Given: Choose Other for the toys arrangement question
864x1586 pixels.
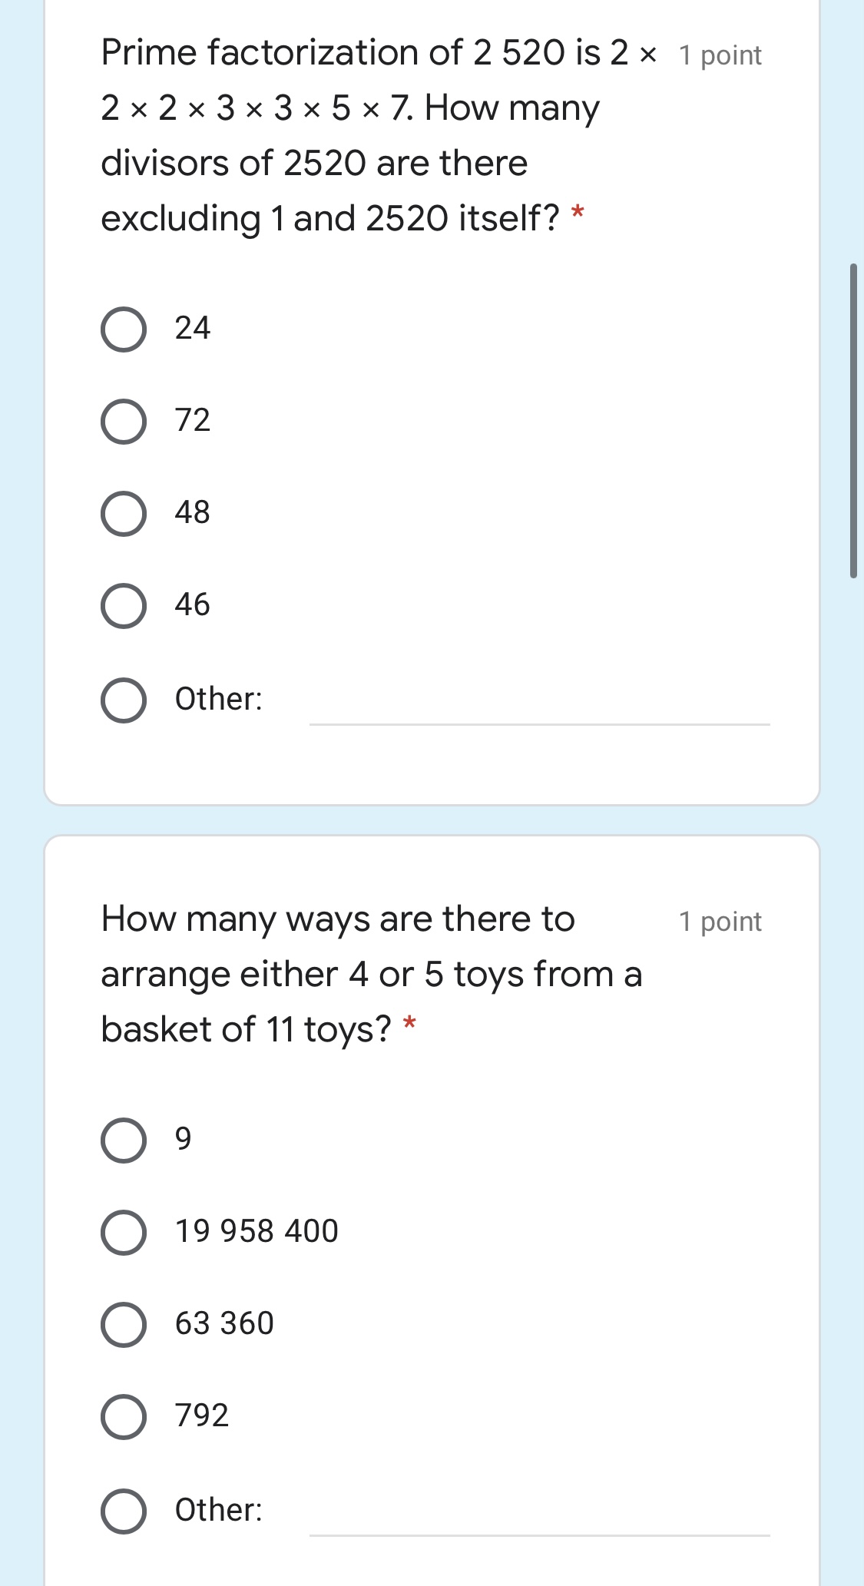Looking at the screenshot, I should pyautogui.click(x=124, y=1510).
